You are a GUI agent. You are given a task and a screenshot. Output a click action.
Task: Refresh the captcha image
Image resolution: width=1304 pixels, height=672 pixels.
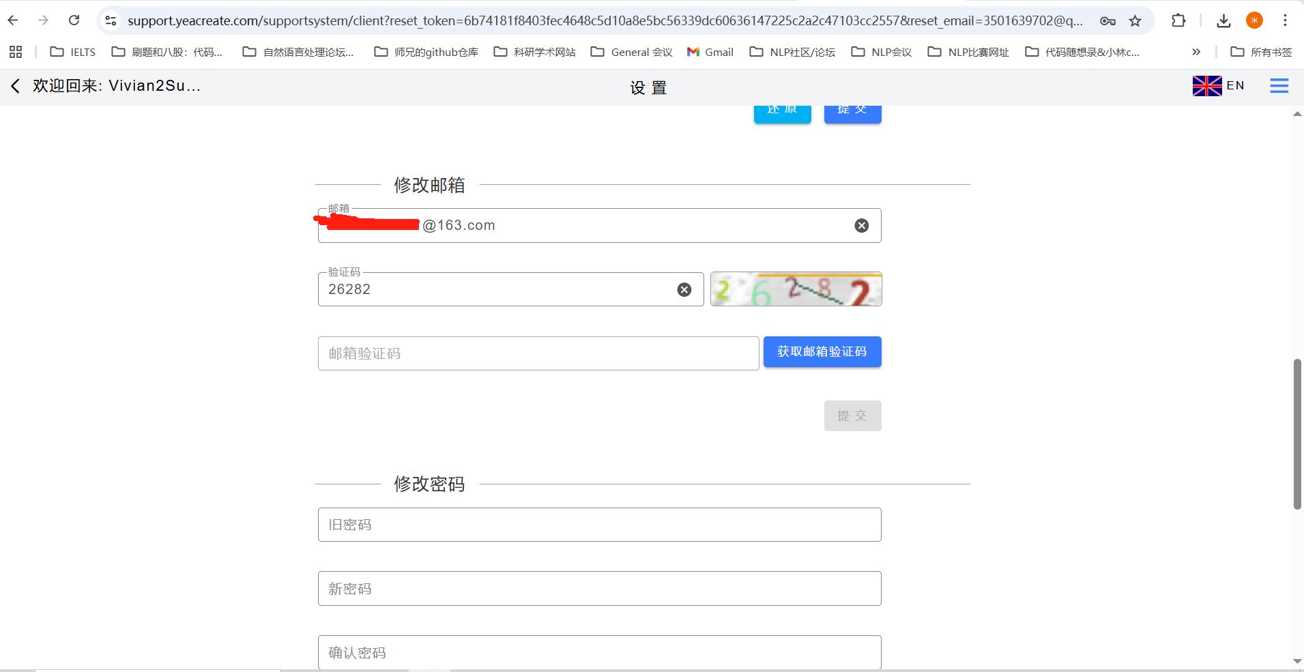(x=796, y=289)
